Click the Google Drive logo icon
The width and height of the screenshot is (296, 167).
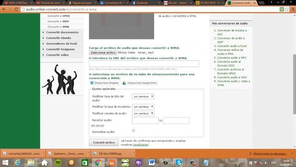[124, 83]
